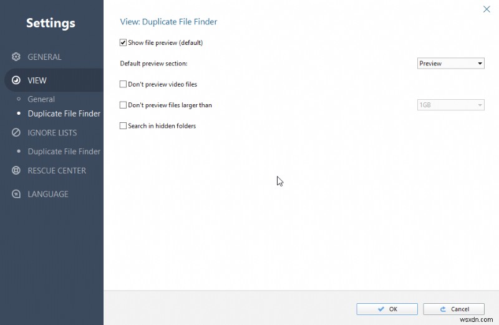Viewport: 499px width, 325px height.
Task: Click the checkmark icon on OK button
Action: (x=381, y=309)
